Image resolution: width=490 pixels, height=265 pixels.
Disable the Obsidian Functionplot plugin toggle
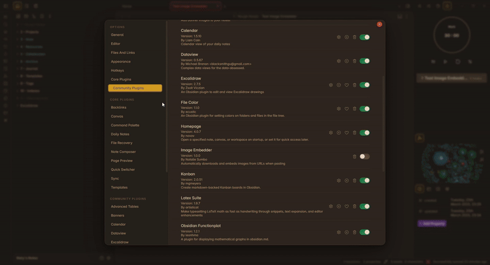[364, 232]
